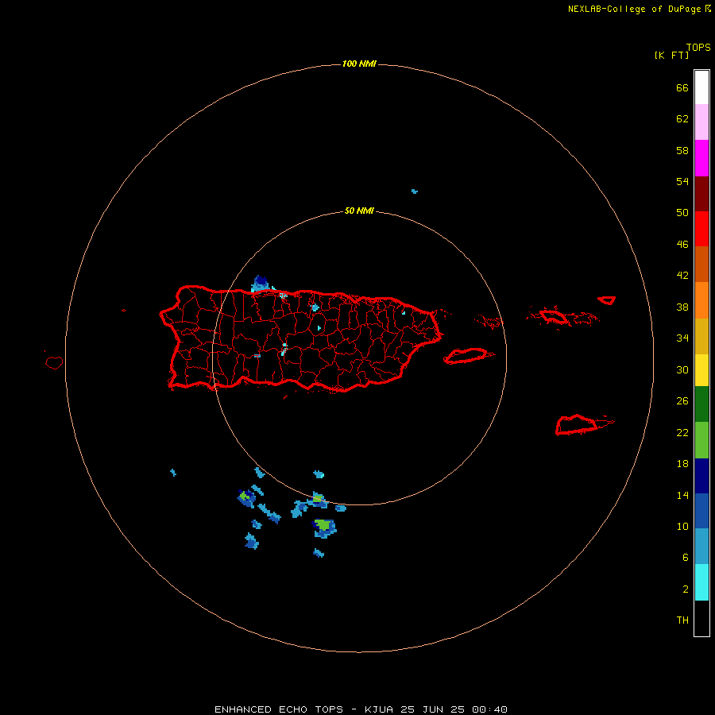Click the '100 NMI' range ring label

359,64
